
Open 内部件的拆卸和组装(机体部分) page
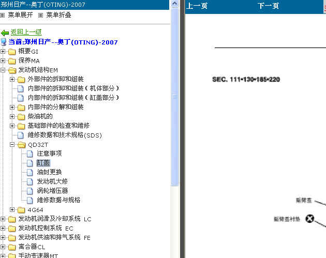point(73,88)
